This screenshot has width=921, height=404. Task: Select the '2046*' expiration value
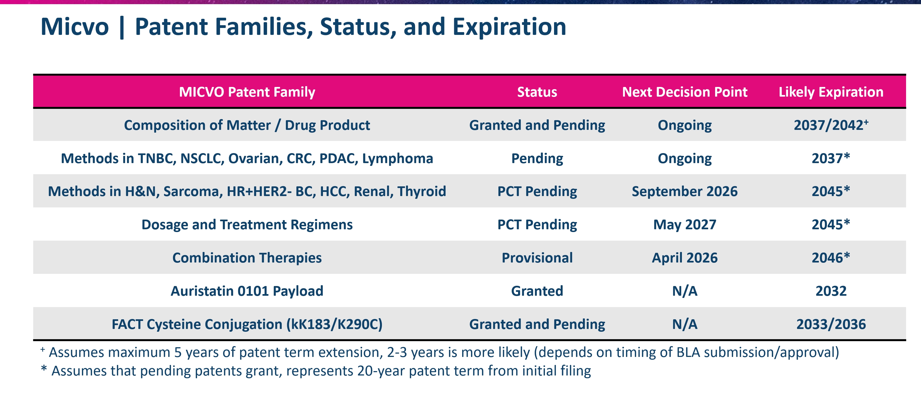[831, 258]
